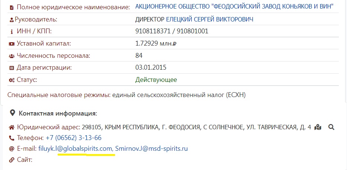Viewport: 347px width, 170px height.
Task: Click the @ icon beside E-mail
Action: (x=12, y=149)
